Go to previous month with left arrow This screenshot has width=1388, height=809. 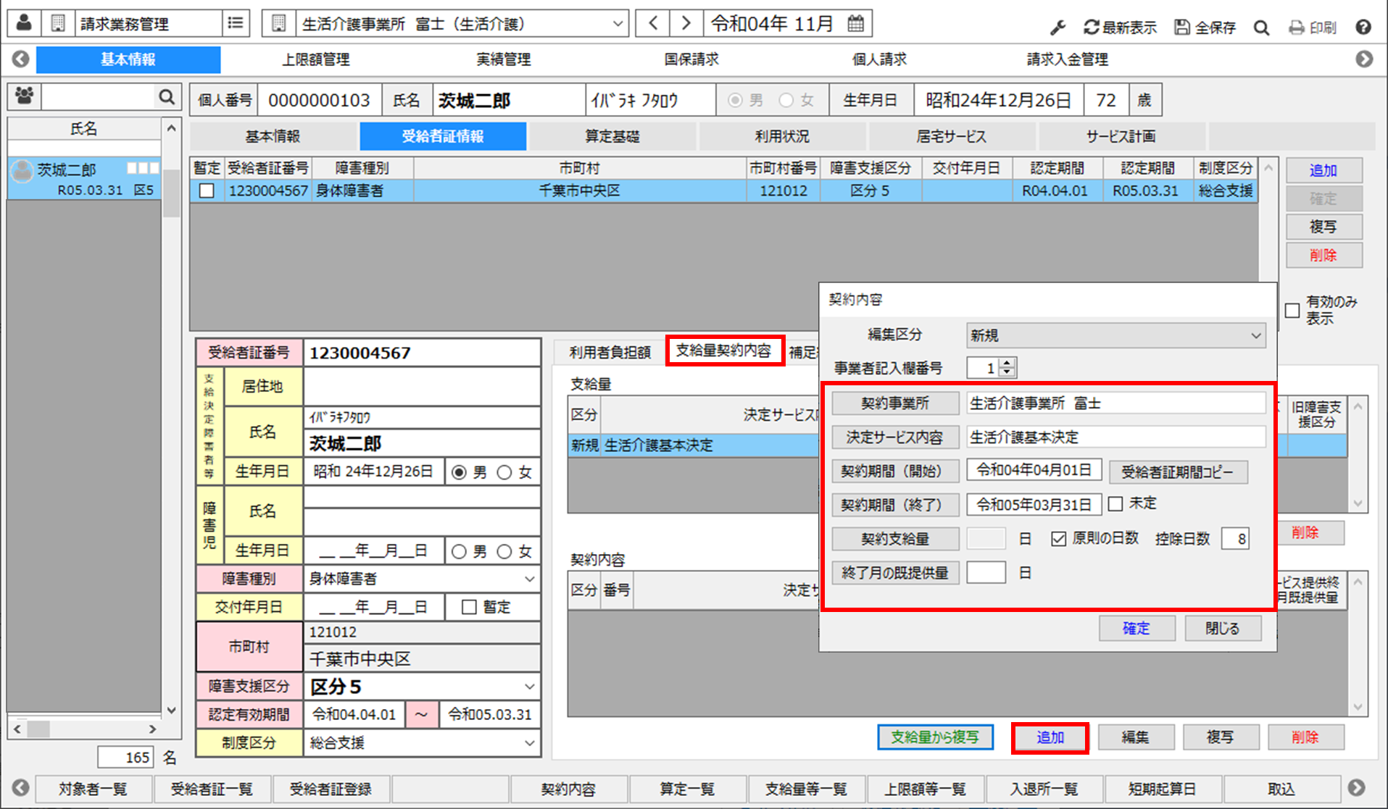pyautogui.click(x=653, y=23)
